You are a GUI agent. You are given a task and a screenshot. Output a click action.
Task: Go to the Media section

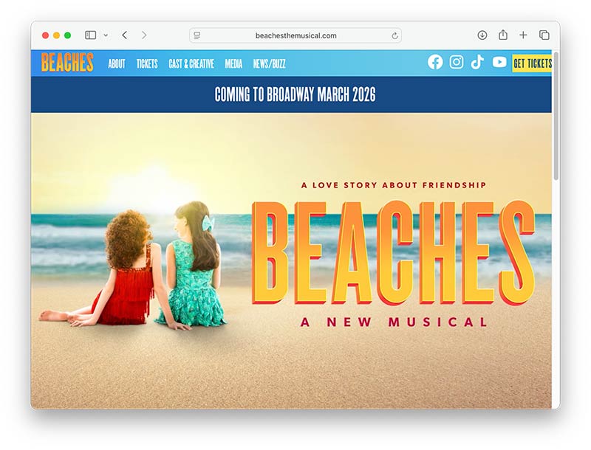pos(233,64)
